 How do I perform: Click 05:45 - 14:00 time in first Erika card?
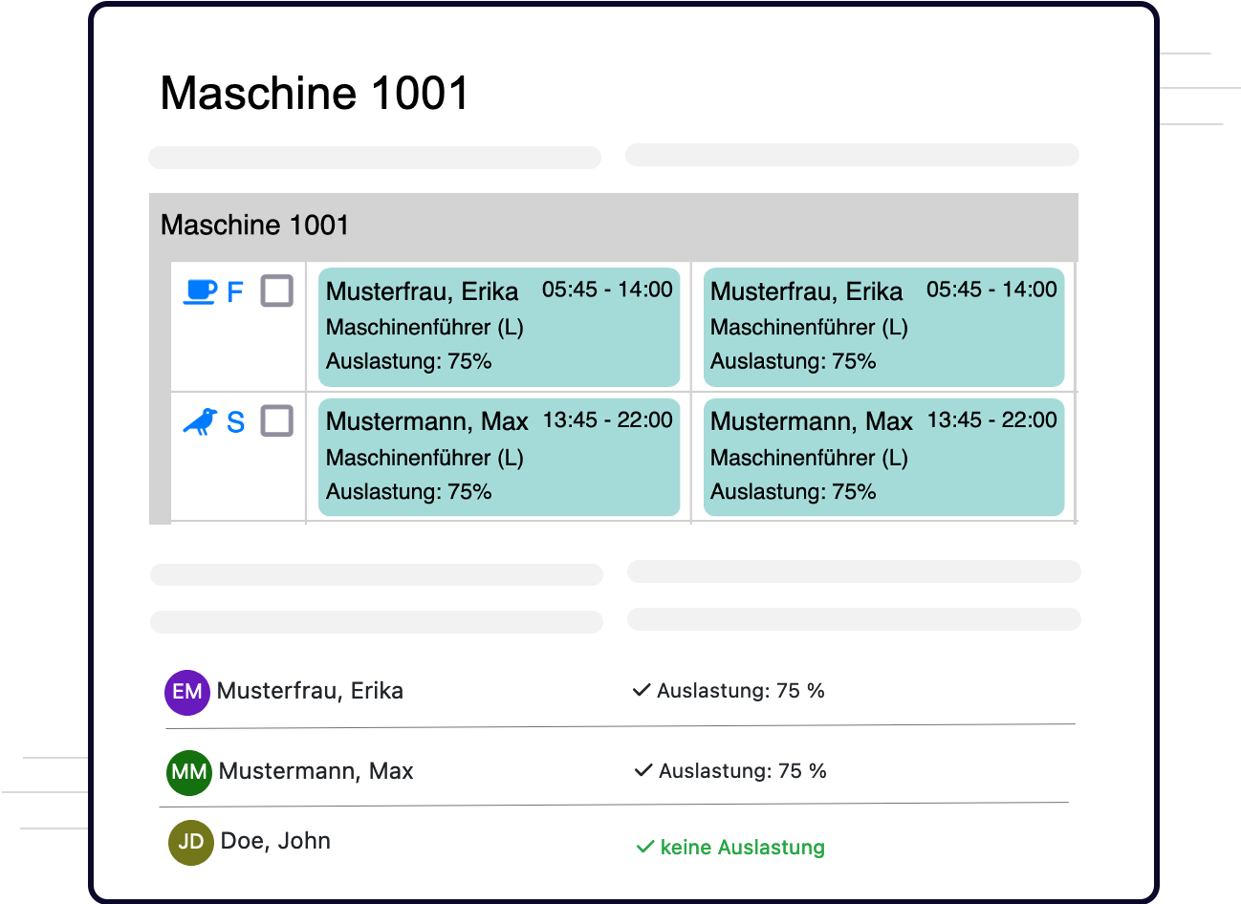coord(607,290)
